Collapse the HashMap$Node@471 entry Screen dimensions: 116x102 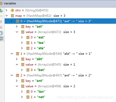pyautogui.click(x=12, y=21)
